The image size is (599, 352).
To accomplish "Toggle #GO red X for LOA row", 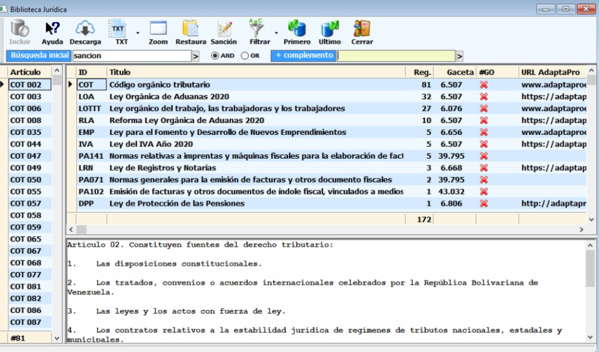I will point(484,97).
